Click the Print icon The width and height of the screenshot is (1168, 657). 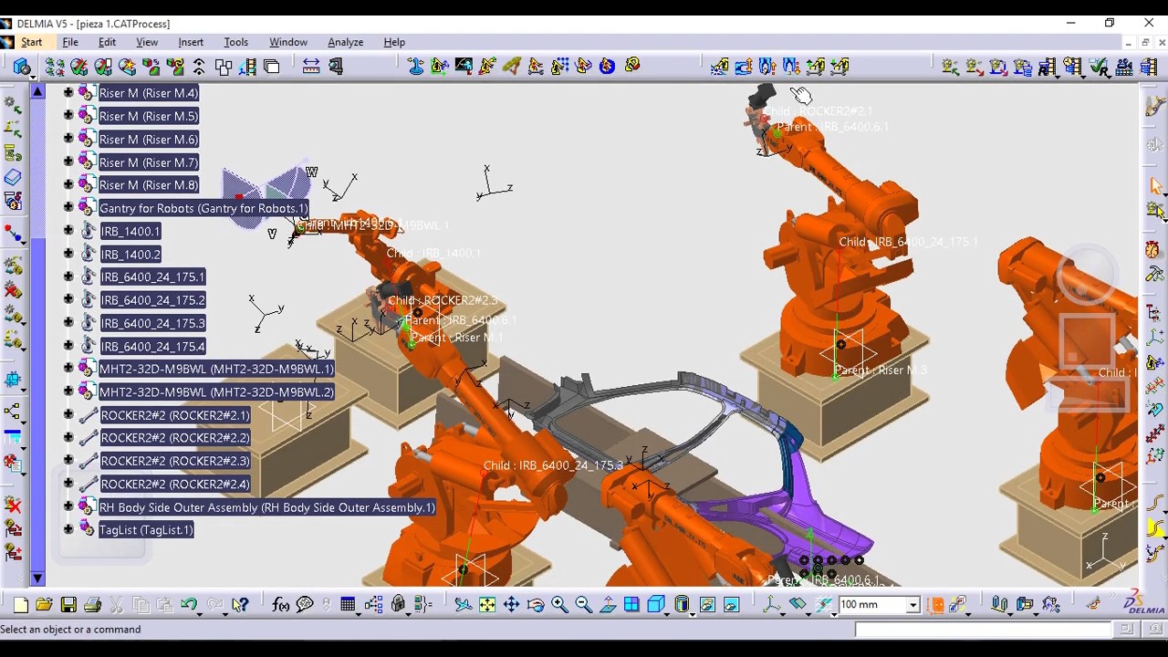click(92, 604)
